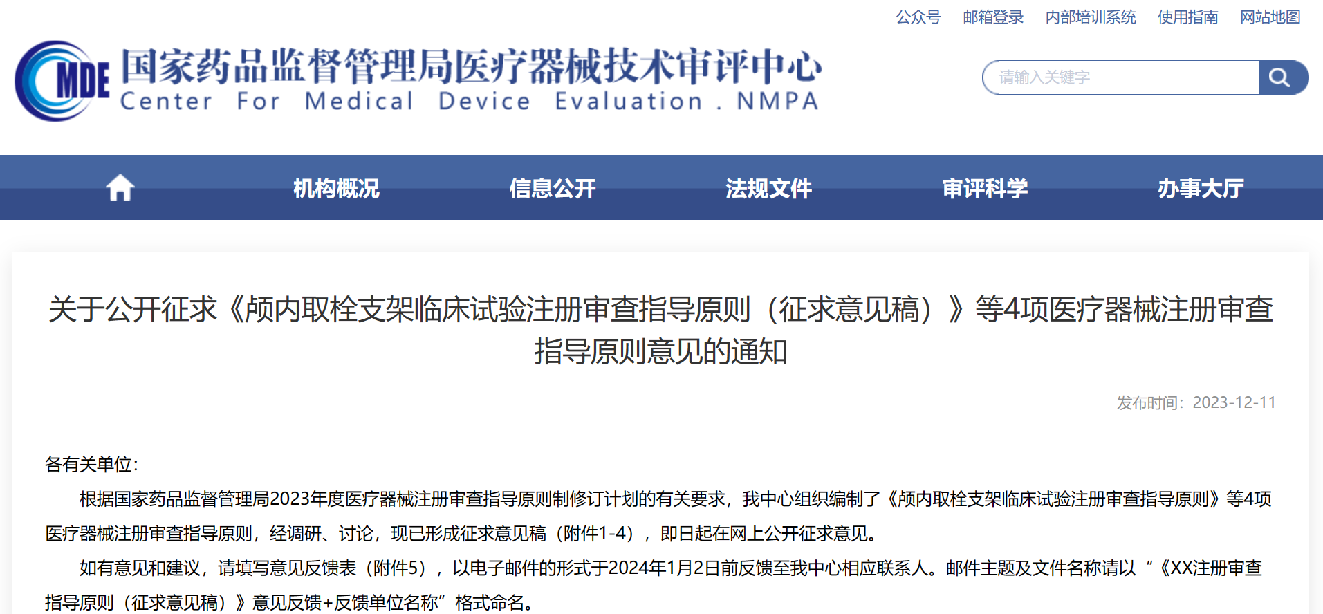The image size is (1323, 614).
Task: Open the 公众号 link
Action: (918, 17)
